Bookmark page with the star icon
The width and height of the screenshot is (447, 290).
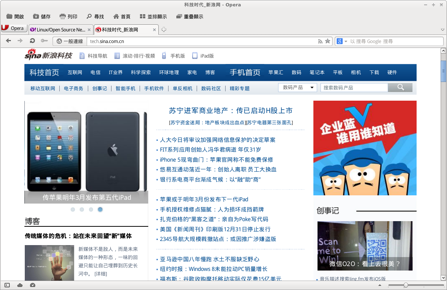click(x=328, y=41)
